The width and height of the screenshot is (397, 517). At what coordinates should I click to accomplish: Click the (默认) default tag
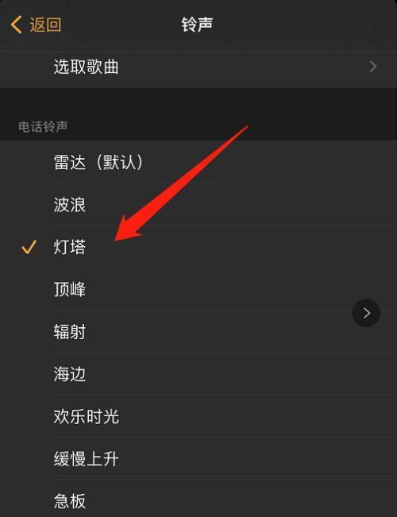(119, 163)
